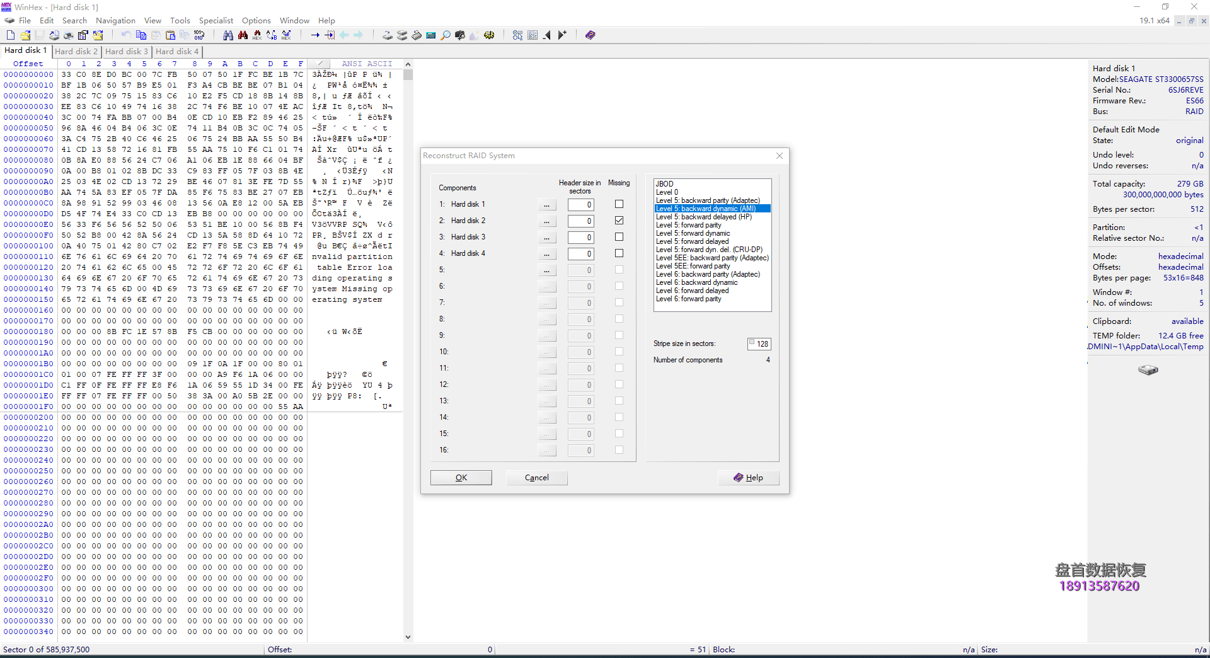Confirm RAID reconstruction with OK
Screen dimensions: 1210x658
[461, 478]
